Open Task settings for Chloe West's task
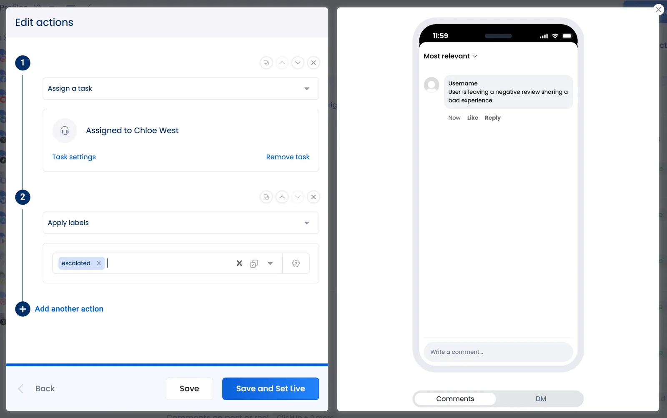This screenshot has height=418, width=667. pos(74,157)
